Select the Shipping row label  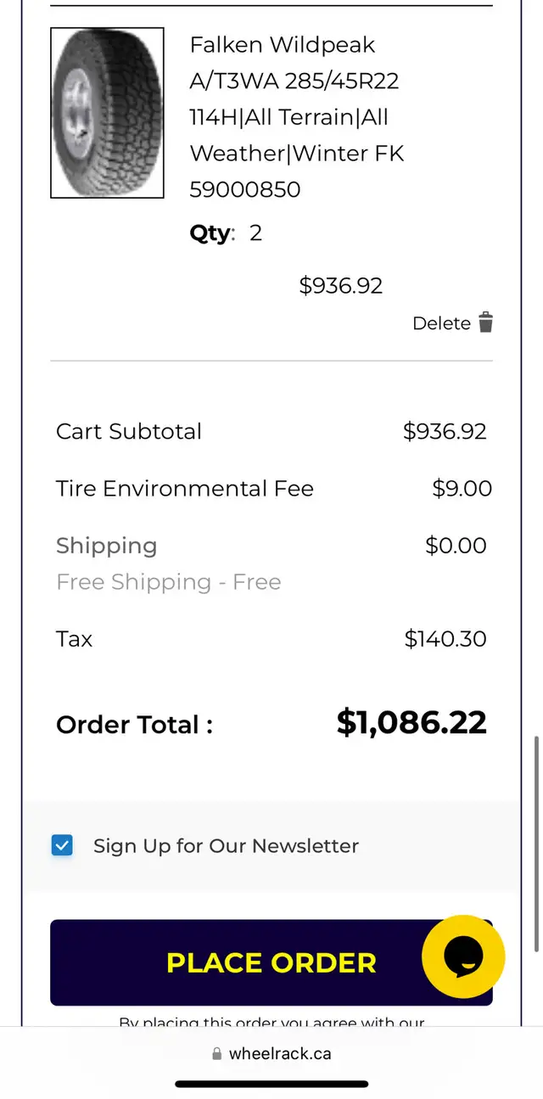[107, 546]
